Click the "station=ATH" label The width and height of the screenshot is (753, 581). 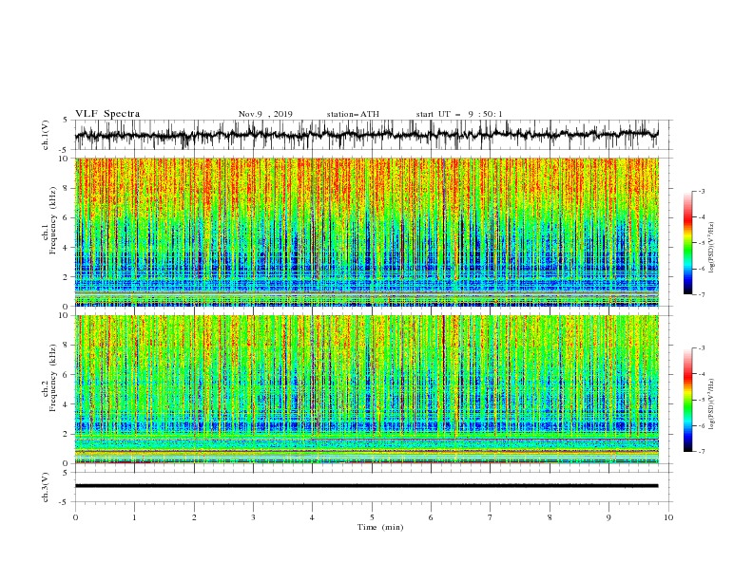click(353, 114)
